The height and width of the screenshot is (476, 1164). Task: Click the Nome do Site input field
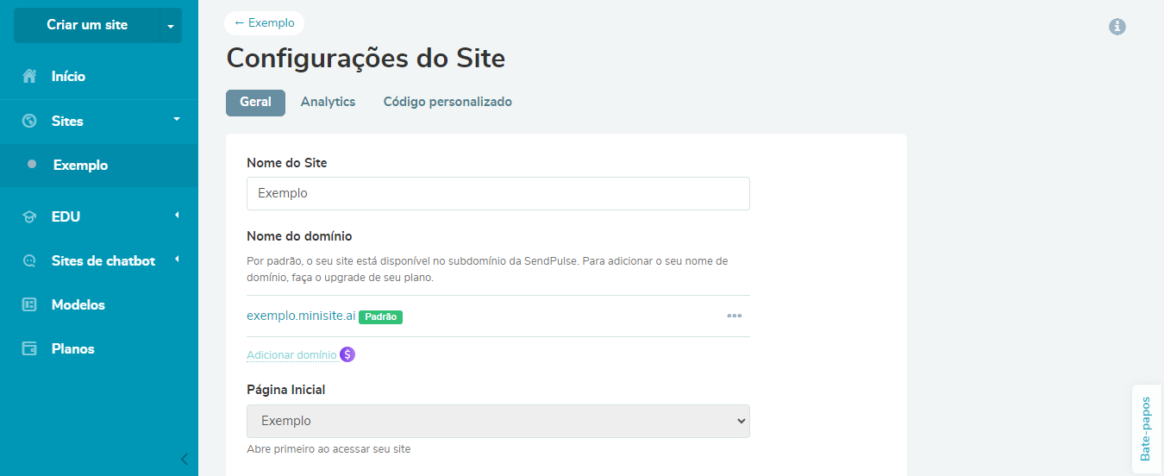pyautogui.click(x=498, y=193)
